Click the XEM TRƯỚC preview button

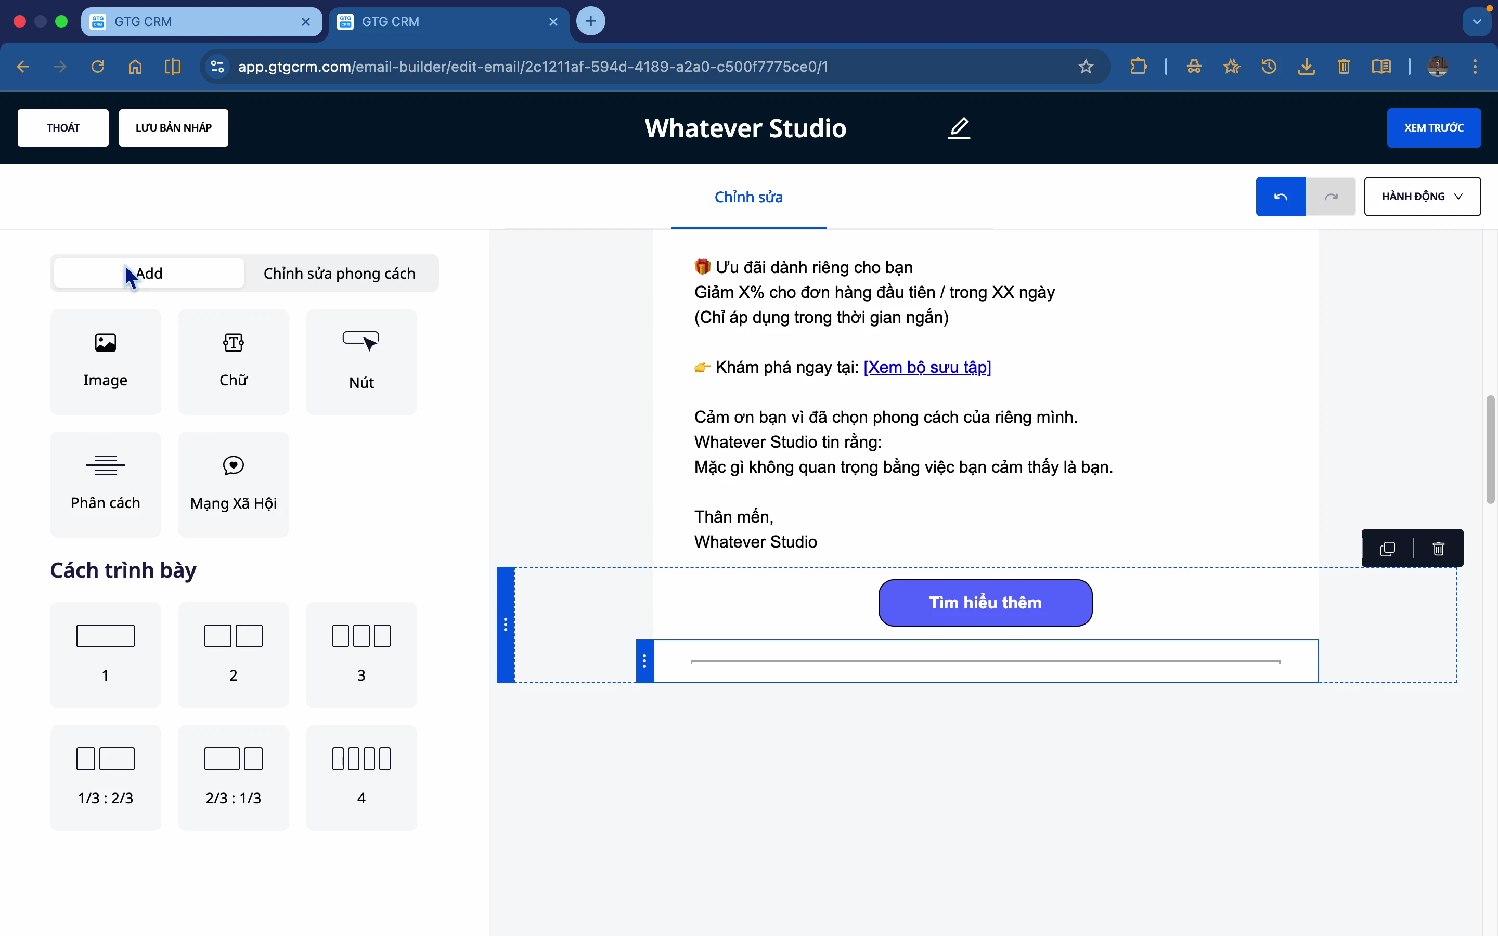pyautogui.click(x=1433, y=127)
